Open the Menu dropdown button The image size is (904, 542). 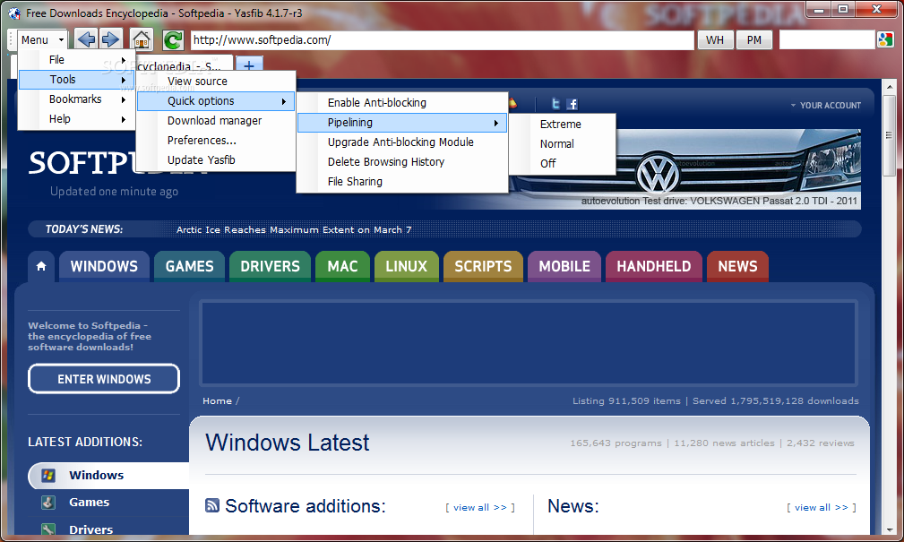(42, 39)
